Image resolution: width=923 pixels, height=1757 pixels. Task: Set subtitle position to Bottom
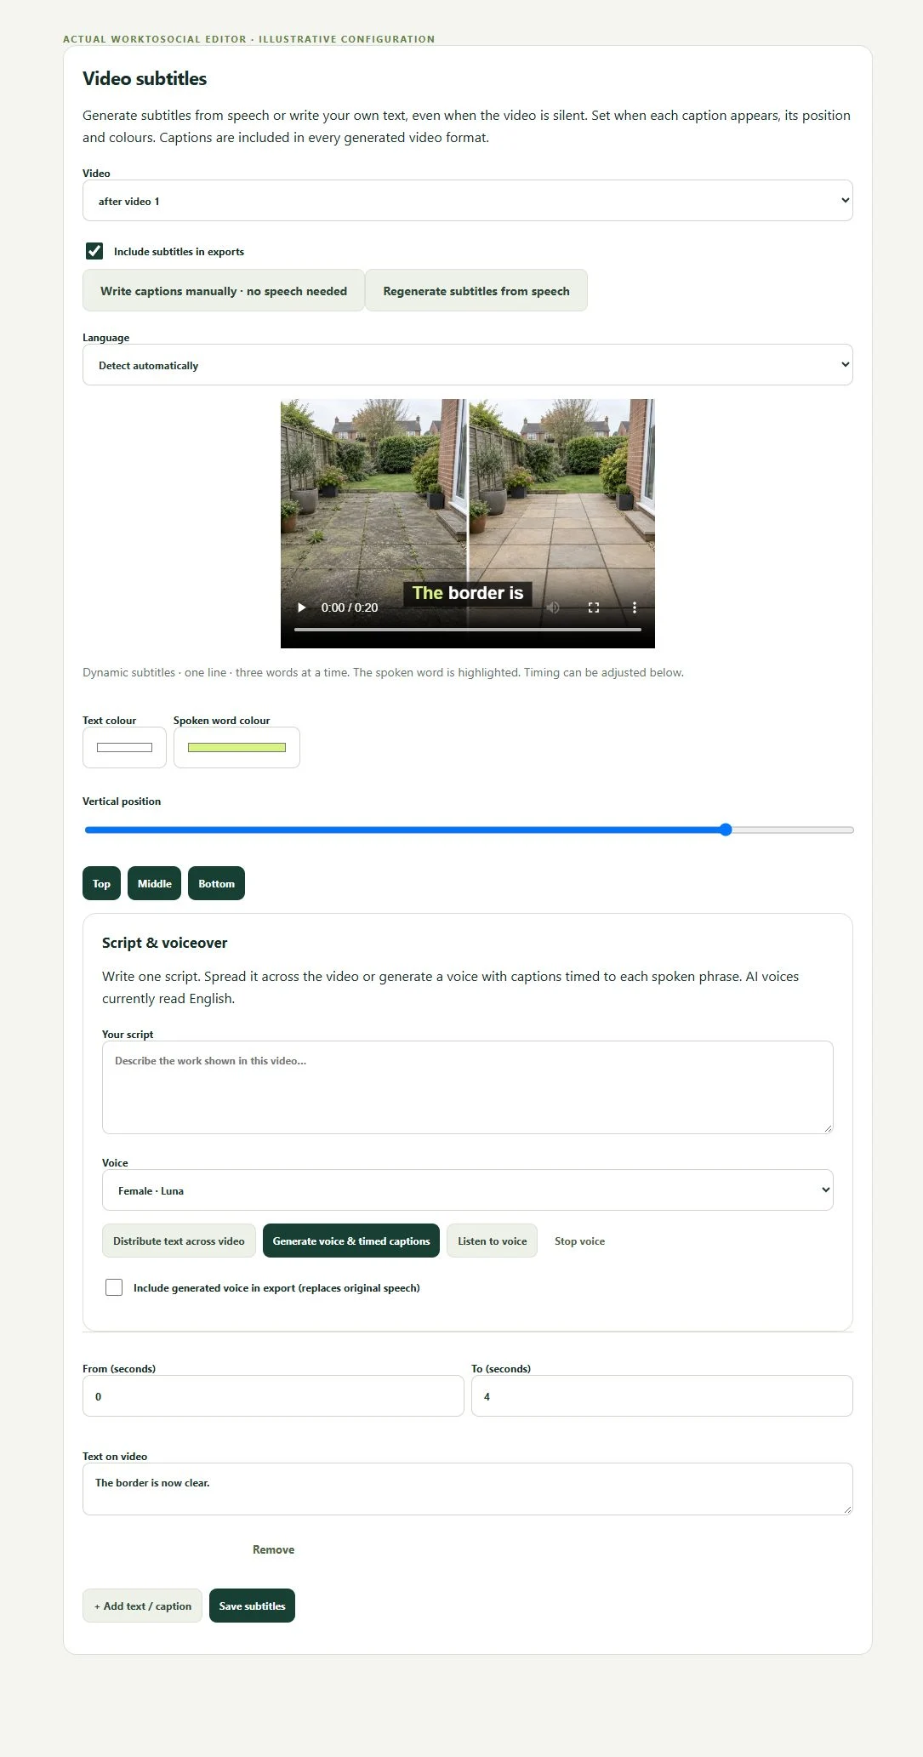click(x=216, y=883)
